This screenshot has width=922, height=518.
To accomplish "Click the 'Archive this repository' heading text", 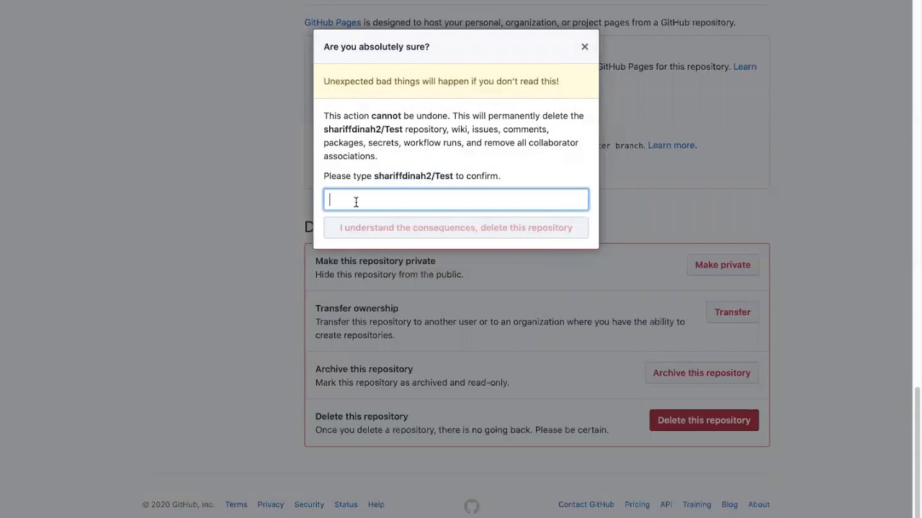I will (x=364, y=369).
